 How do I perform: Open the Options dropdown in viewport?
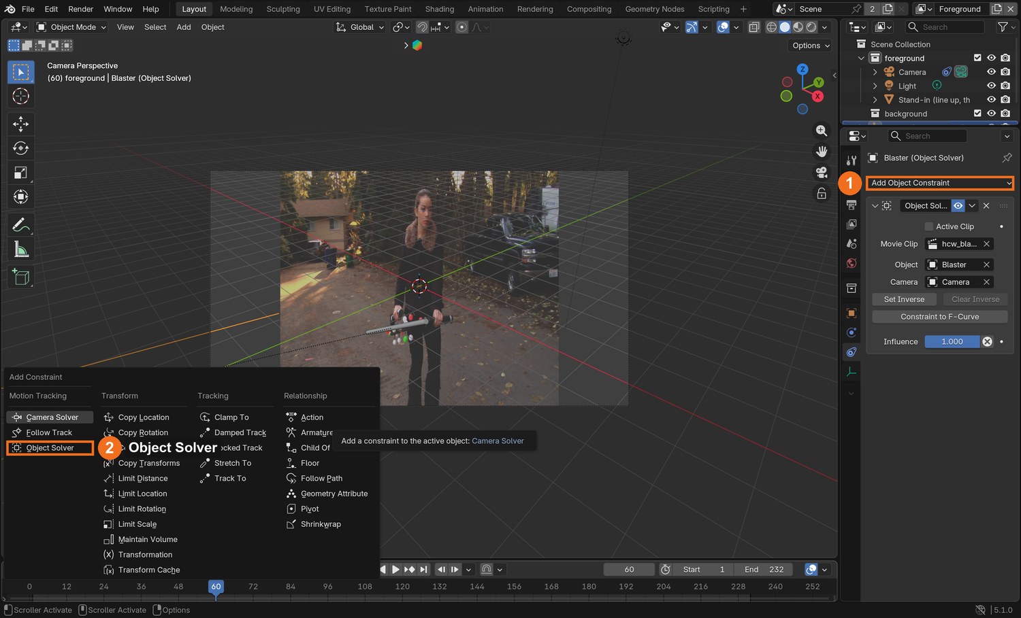[x=811, y=46]
